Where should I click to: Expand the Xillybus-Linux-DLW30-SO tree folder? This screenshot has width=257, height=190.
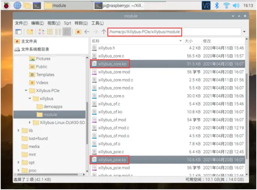tap(30, 122)
